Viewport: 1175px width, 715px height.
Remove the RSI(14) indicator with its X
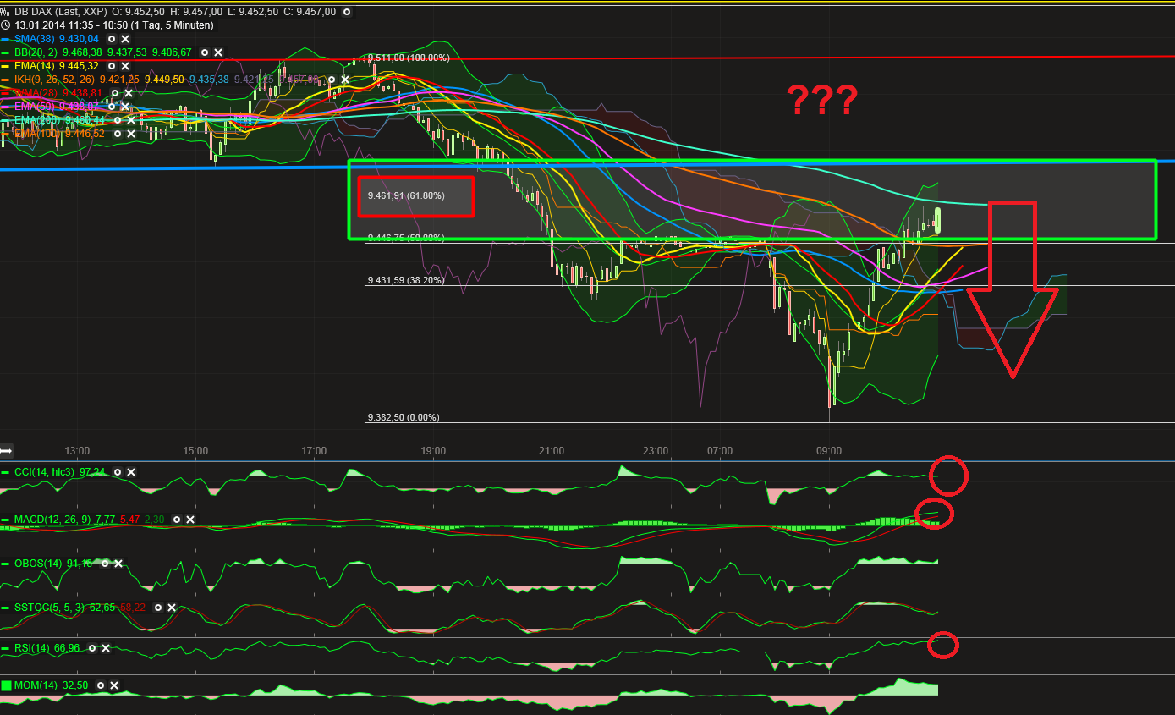106,648
